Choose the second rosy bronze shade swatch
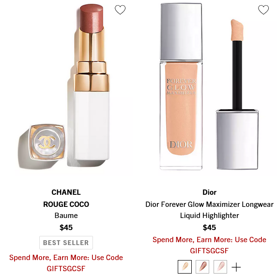This screenshot has width=277, height=276. pyautogui.click(x=202, y=267)
